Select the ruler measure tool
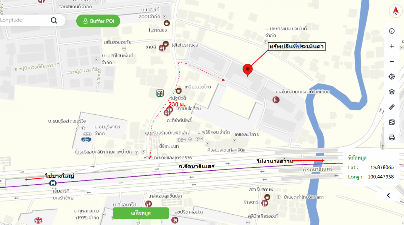 pyautogui.click(x=392, y=107)
